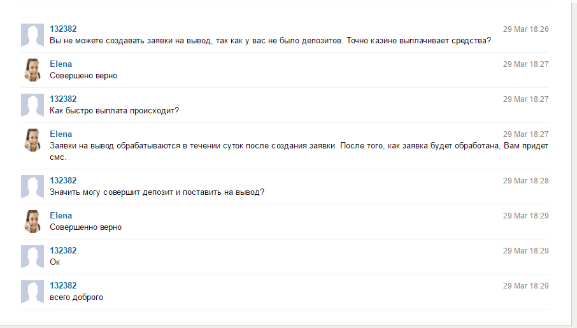Click avatar beside 'Значить могу совершит депозит' message
The height and width of the screenshot is (328, 577).
coord(32,187)
